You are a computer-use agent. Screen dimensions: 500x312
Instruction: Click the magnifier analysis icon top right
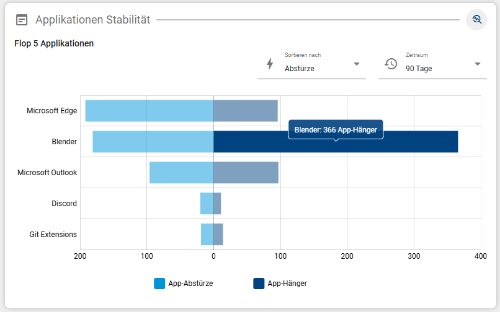476,20
